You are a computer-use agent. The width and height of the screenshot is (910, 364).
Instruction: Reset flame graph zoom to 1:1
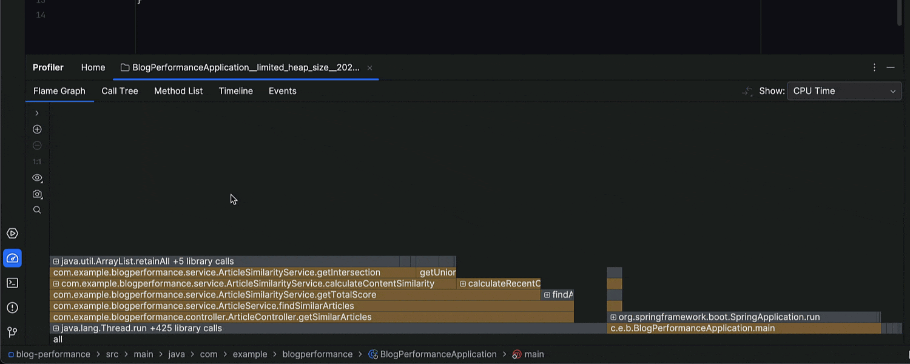[x=37, y=161]
